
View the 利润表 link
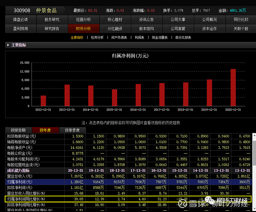pyautogui.click(x=140, y=37)
